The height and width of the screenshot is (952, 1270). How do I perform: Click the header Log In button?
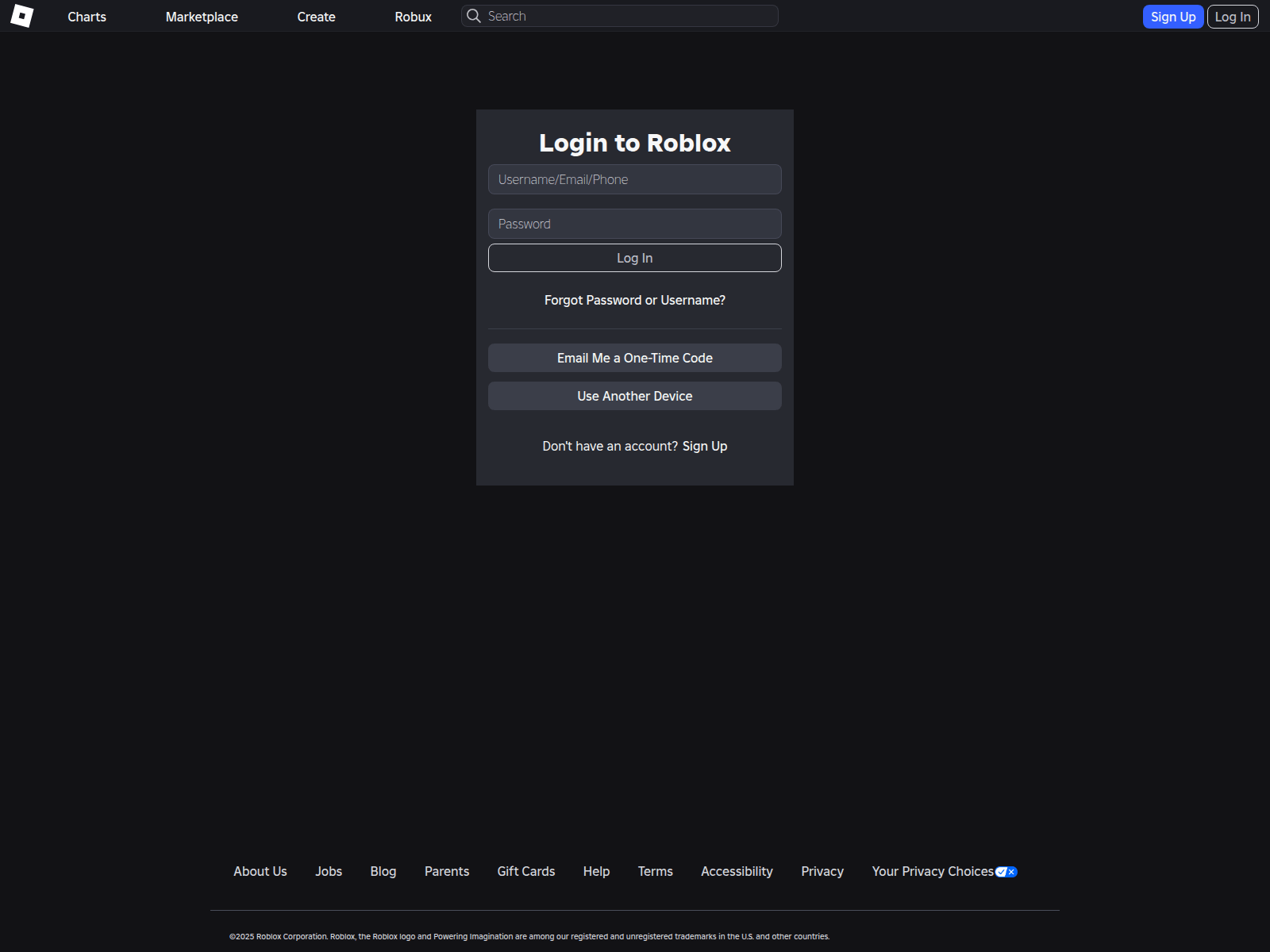(1233, 17)
